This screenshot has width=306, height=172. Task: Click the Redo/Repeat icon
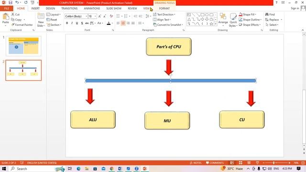coord(26,2)
